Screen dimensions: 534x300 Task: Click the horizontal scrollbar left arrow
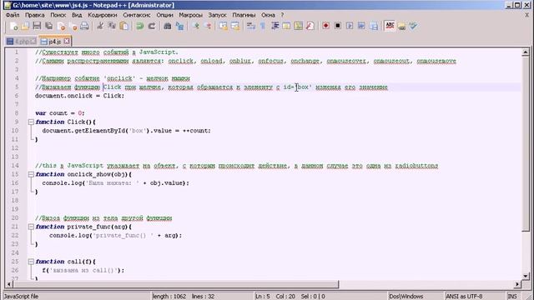coord(9,284)
